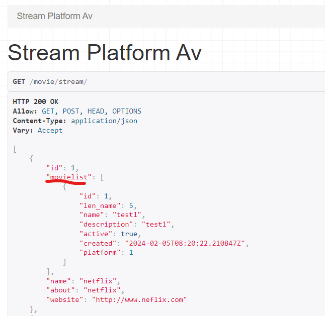Select the "platform" key
The image size is (325, 316).
coord(100,253)
